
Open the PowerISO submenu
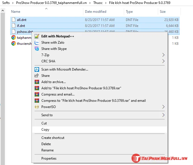(x=99, y=107)
